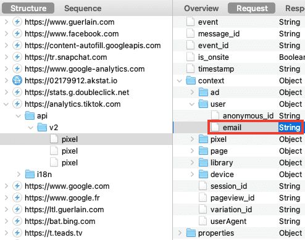Click the lightning icon for www.google.fr
This screenshot has width=305, height=240.
click(x=17, y=197)
